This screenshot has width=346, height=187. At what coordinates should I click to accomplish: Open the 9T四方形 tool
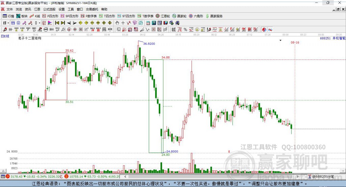coord(126,16)
